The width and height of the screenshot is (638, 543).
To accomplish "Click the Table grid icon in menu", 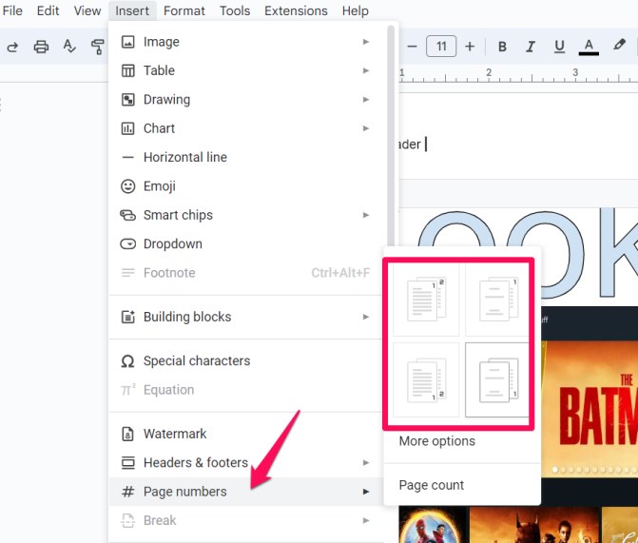I will pyautogui.click(x=127, y=70).
